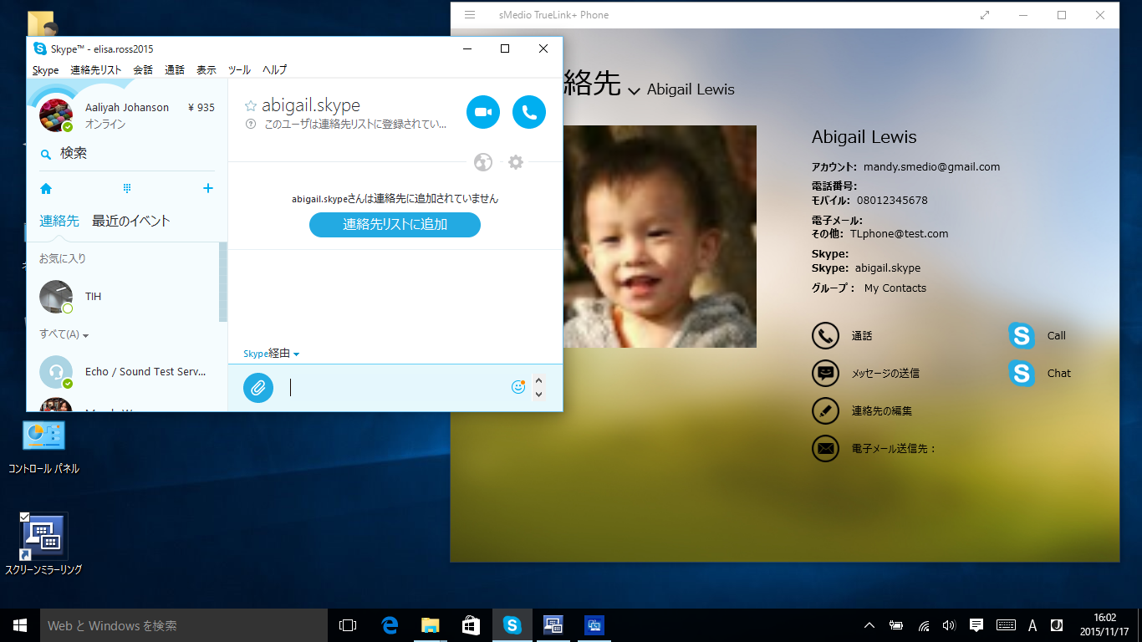The width and height of the screenshot is (1142, 642).
Task: Click the plus icon to add contact
Action: tap(208, 189)
